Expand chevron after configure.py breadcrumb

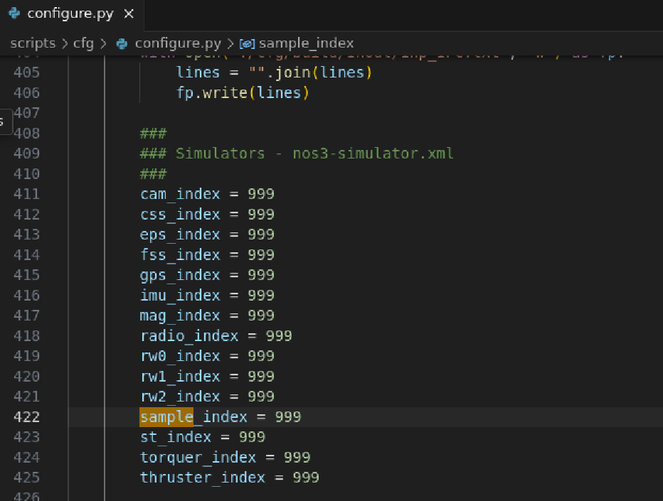[x=230, y=43]
